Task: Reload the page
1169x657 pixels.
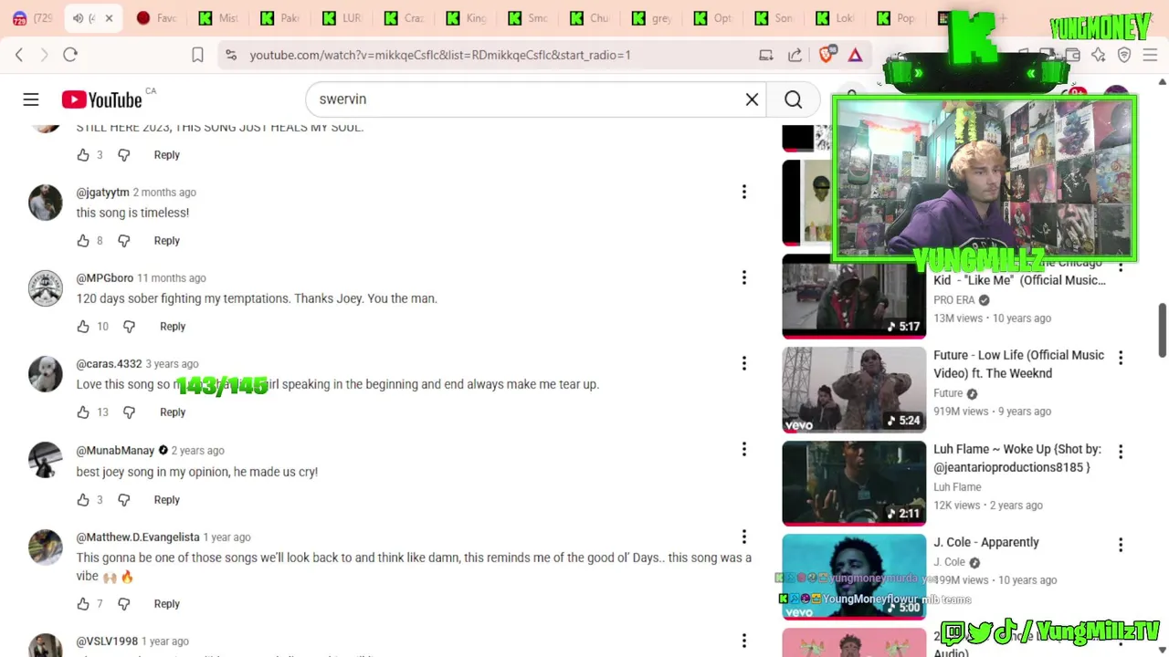Action: point(70,55)
